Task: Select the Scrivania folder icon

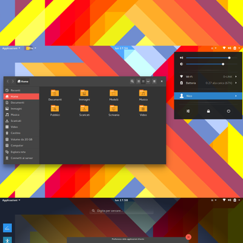Action: point(114,108)
